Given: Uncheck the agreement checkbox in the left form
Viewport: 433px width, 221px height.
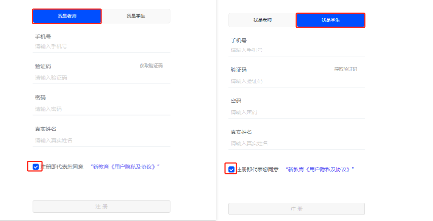Looking at the screenshot, I should (36, 167).
